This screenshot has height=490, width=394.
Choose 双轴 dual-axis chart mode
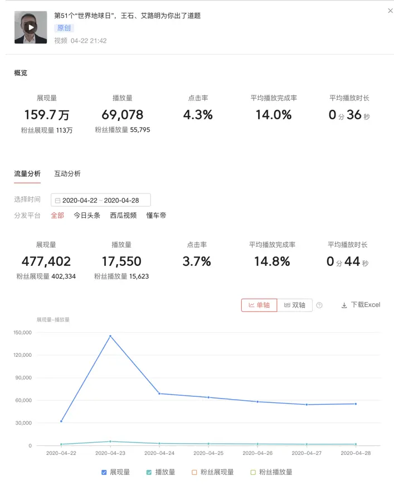tap(295, 305)
